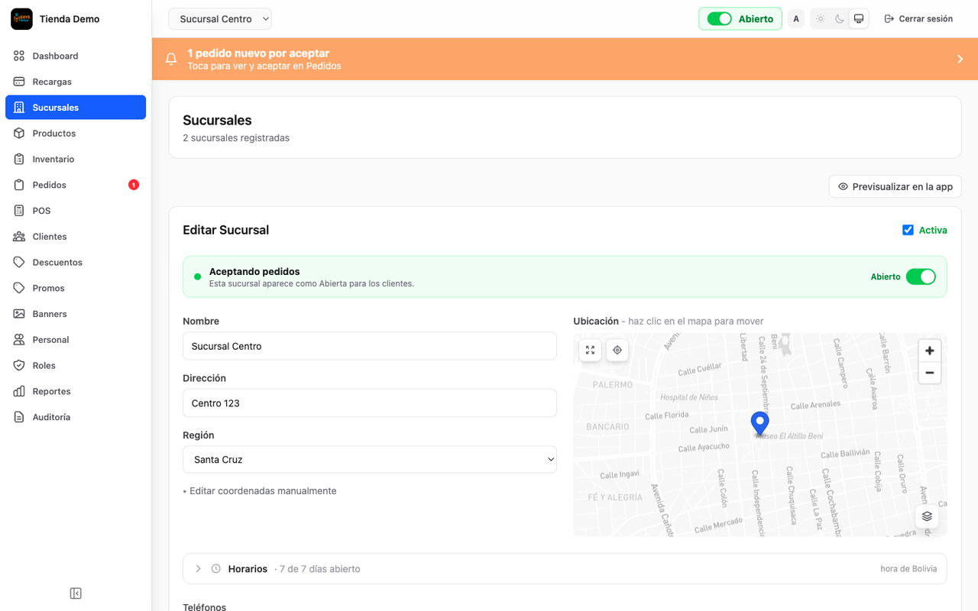Viewport: 978px width, 611px height.
Task: Uncheck the Activa checkbox
Action: pos(908,230)
